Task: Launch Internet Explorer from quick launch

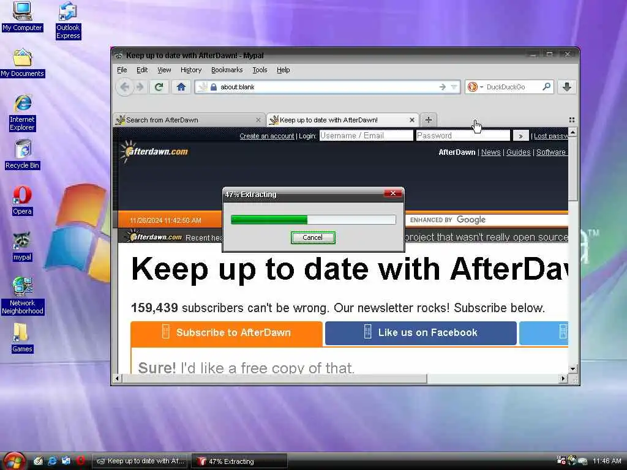Action: pyautogui.click(x=52, y=461)
